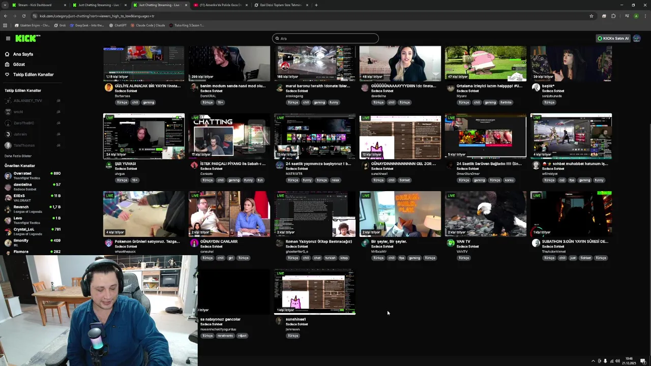The height and width of the screenshot is (366, 651).
Task: Open the hamburger sidebar menu
Action: pyautogui.click(x=8, y=38)
